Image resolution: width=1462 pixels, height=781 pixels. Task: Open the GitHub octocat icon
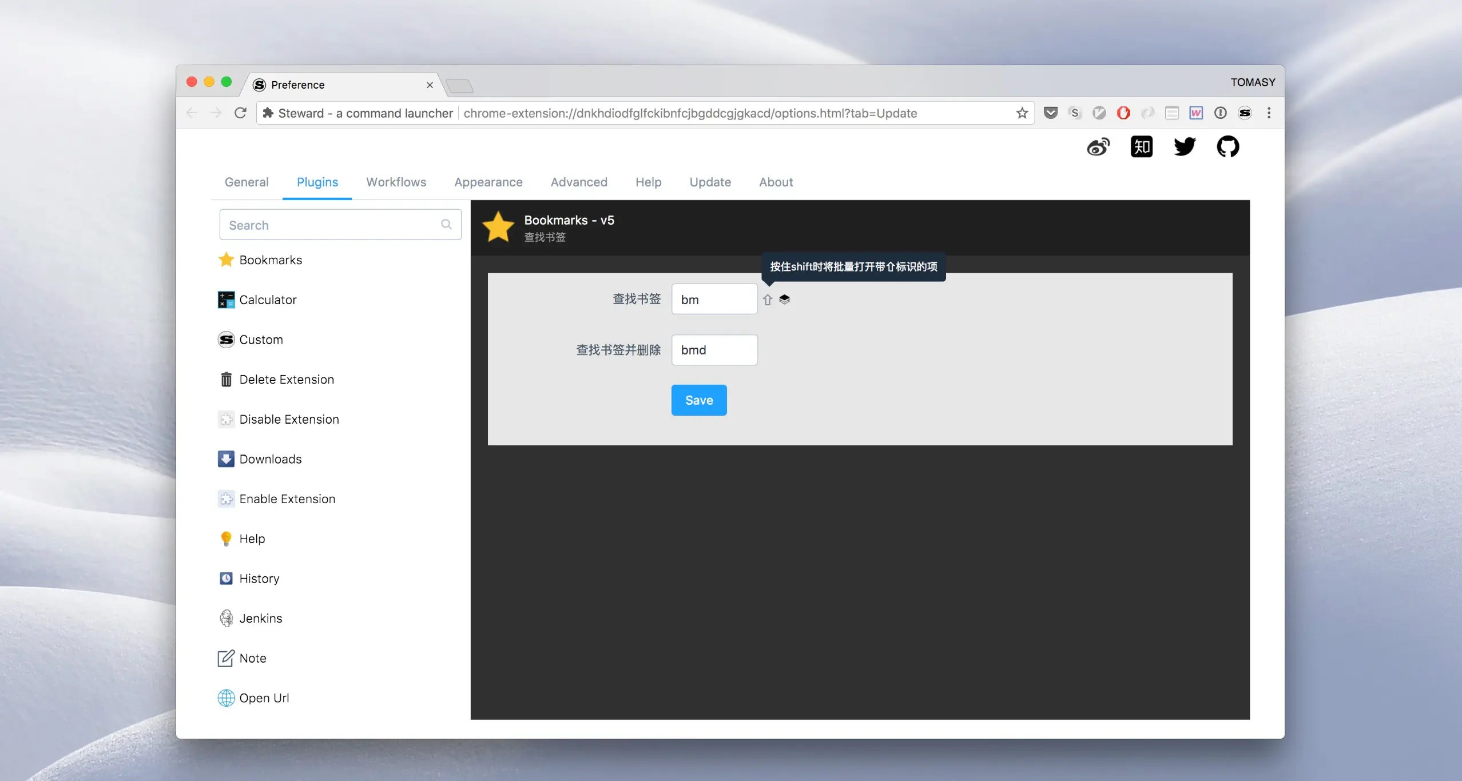[x=1227, y=147]
